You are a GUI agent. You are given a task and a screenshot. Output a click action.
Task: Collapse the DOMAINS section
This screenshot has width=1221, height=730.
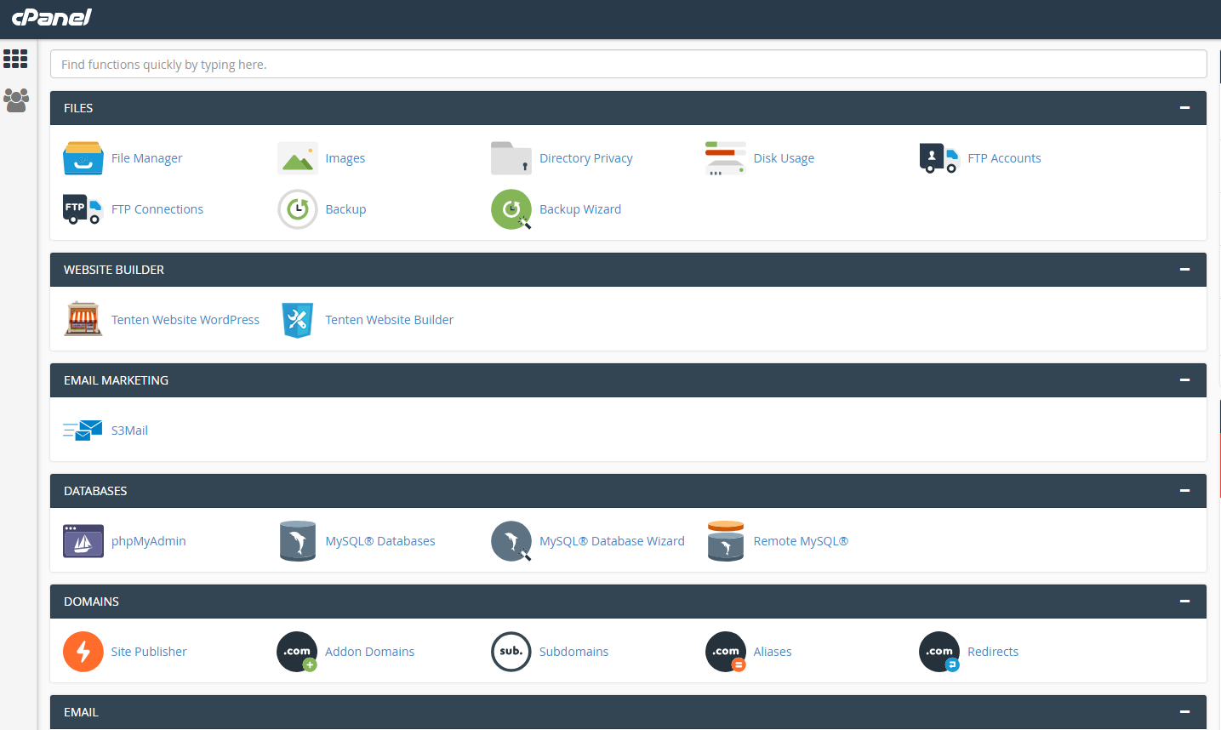click(1184, 602)
